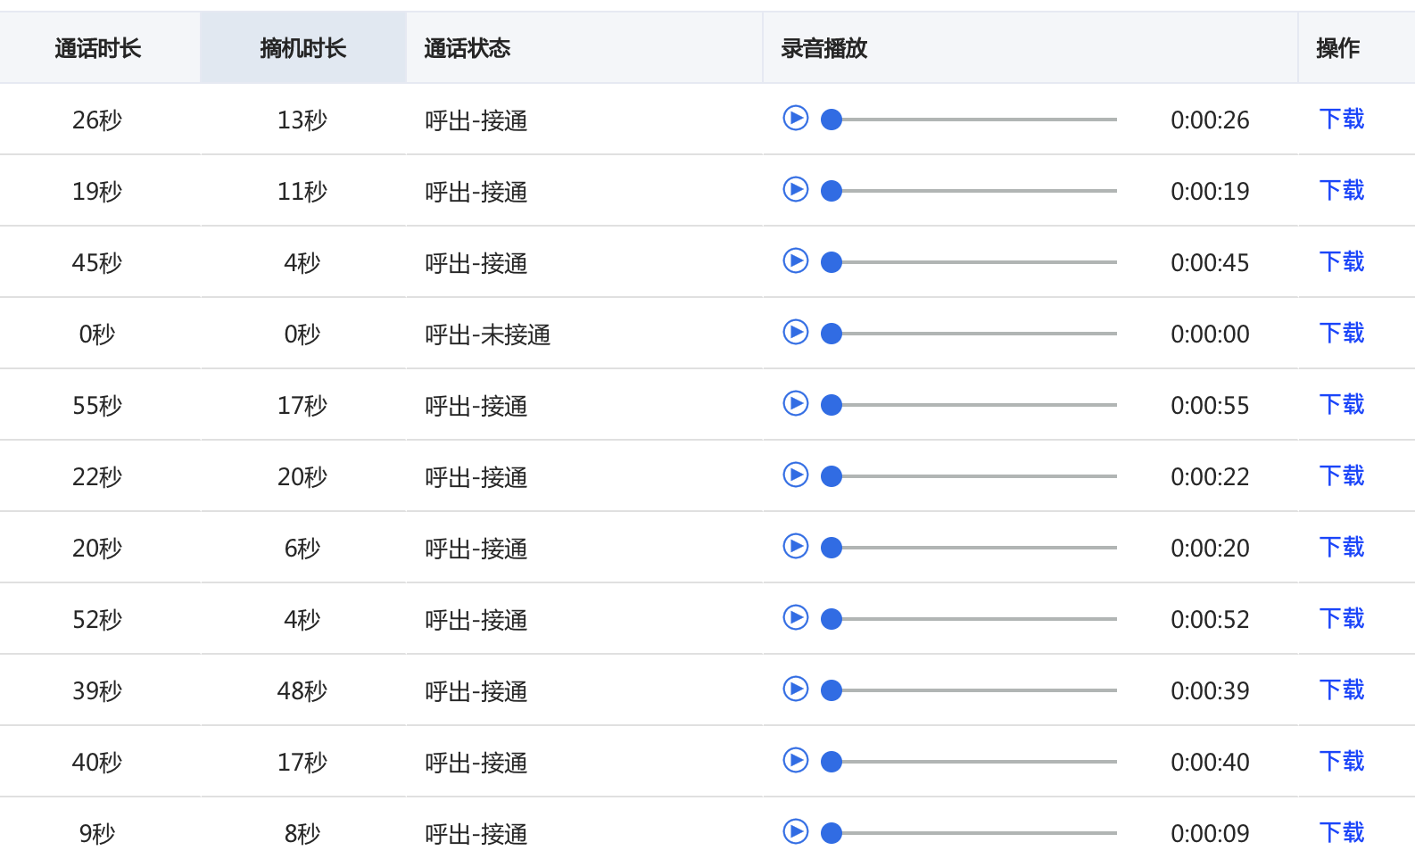Play recording for the 45秒 call
This screenshot has height=867, width=1415.
(795, 260)
